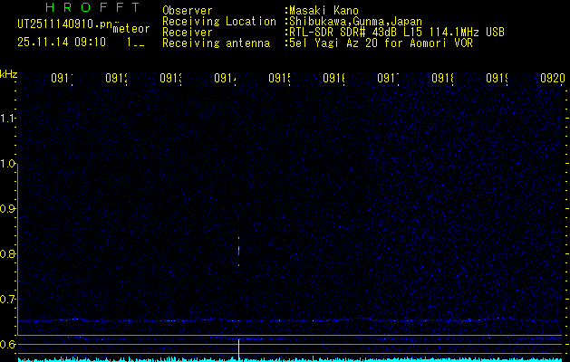Click the 0.9 kHz frequency axis label
Image resolution: width=570 pixels, height=362 pixels.
[7, 209]
